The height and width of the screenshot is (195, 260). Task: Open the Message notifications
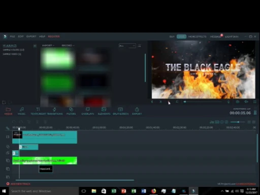coord(216,37)
